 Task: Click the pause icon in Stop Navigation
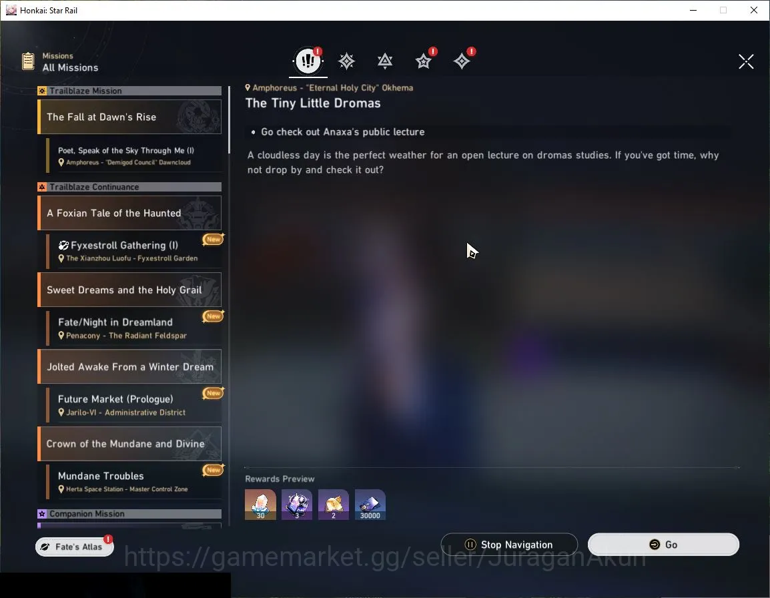point(470,545)
